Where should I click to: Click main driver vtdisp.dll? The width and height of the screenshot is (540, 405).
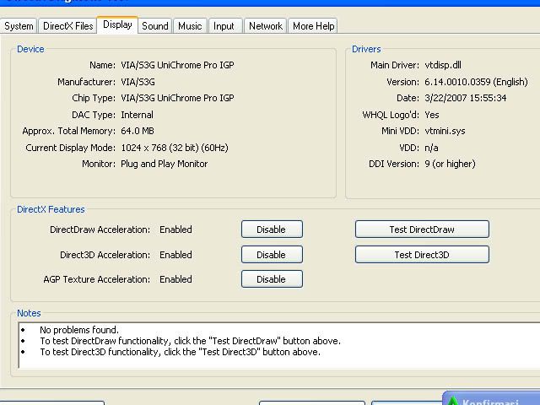[x=443, y=65]
